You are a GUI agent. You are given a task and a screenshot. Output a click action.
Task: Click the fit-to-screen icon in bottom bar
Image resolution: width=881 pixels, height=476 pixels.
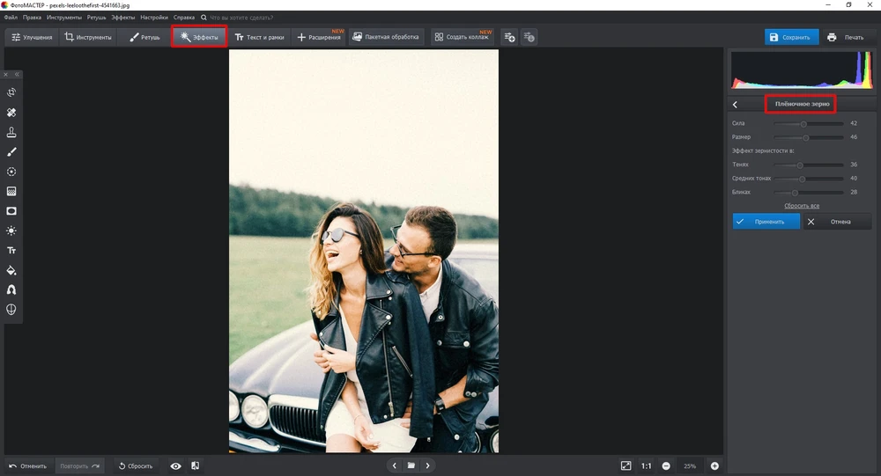point(626,465)
